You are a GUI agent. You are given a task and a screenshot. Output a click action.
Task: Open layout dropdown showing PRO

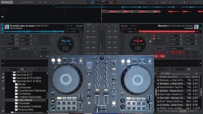click(x=49, y=2)
